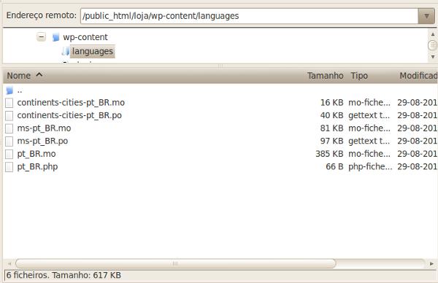Screen dimensions: 438x283
Task: Click the tree panel scrollbar thumb
Action: pyautogui.click(x=432, y=45)
